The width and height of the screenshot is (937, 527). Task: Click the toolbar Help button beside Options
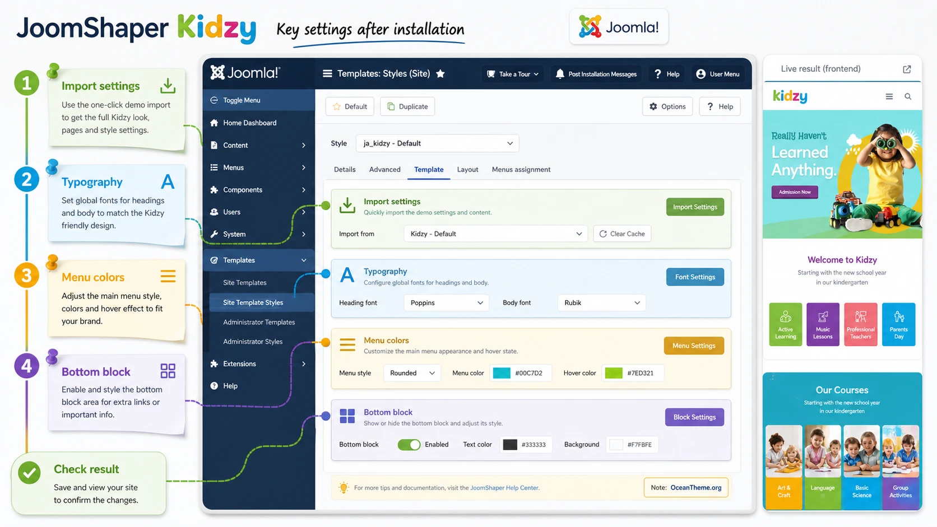point(720,106)
